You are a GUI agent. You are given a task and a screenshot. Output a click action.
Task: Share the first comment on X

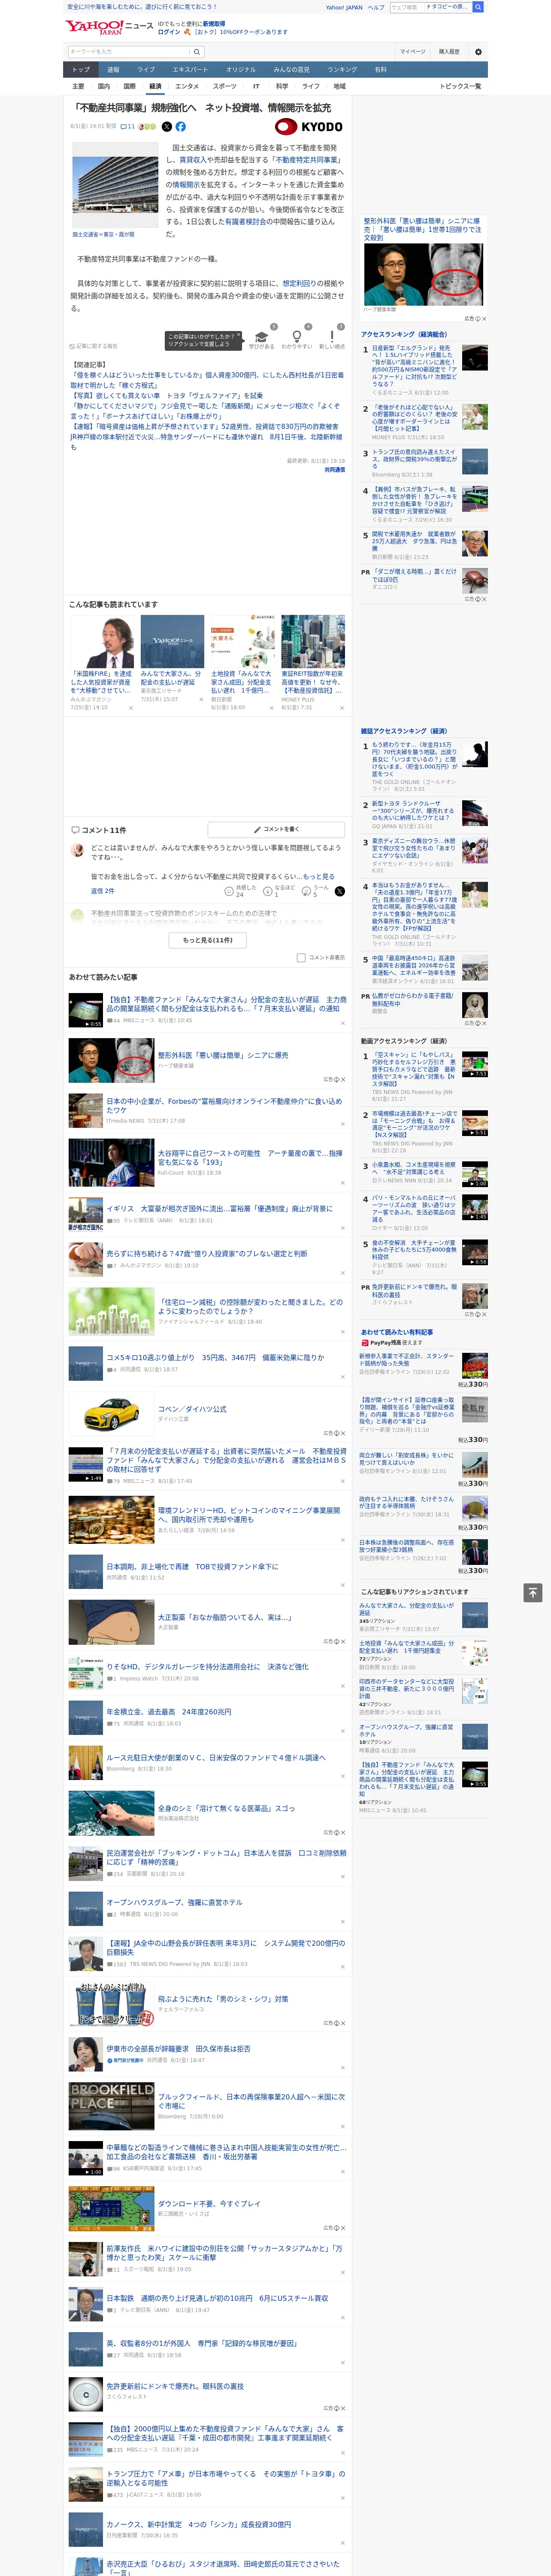pyautogui.click(x=339, y=891)
